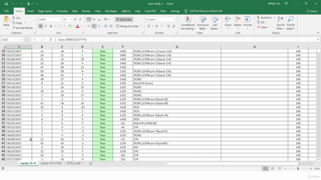The image size is (321, 180).
Task: Open the File menu
Action: [x=7, y=11]
